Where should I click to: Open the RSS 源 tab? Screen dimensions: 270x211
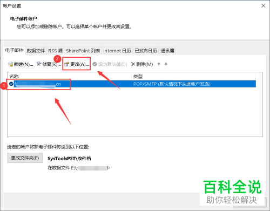[x=56, y=51]
